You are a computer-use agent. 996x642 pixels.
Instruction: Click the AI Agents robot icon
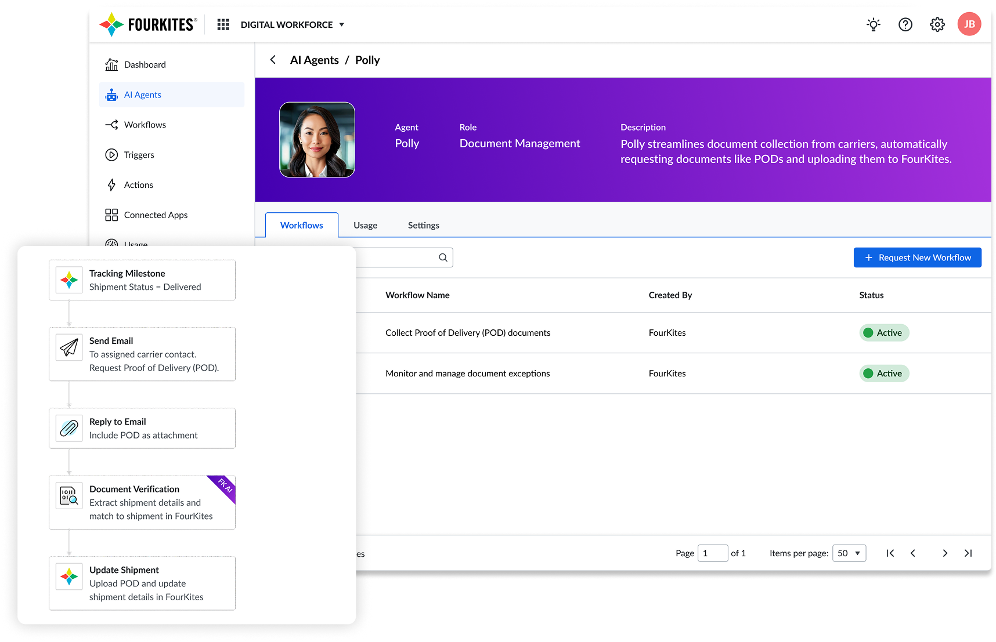(x=111, y=95)
